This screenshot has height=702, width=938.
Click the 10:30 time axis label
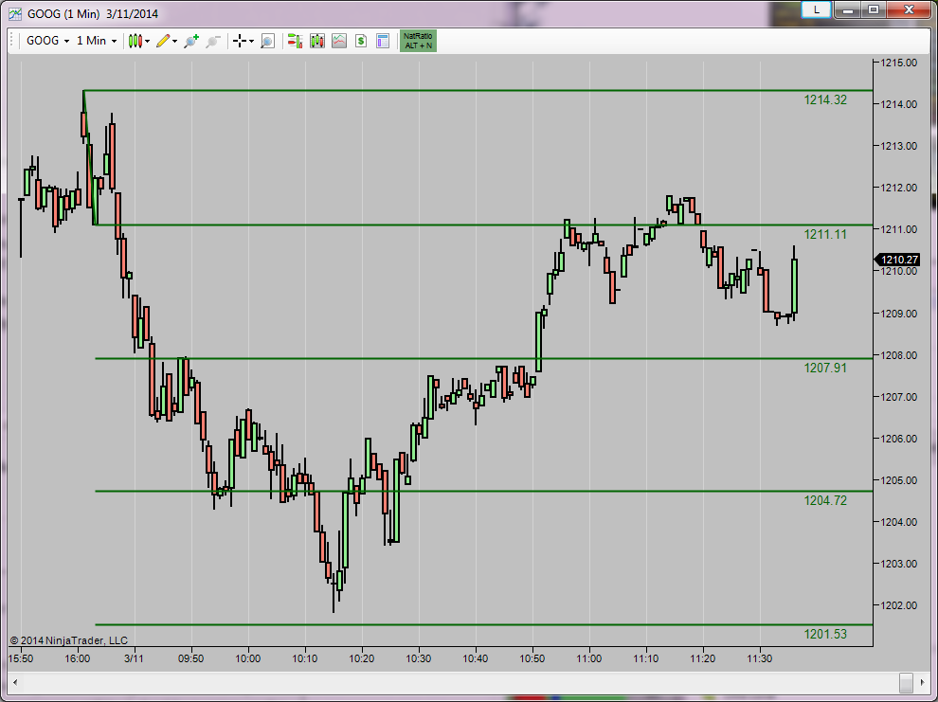pos(419,658)
